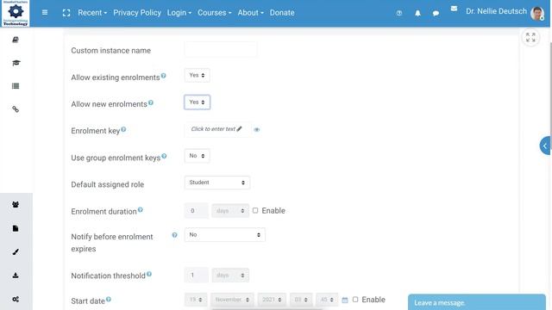Viewport: 552px width, 310px height.
Task: Click the download sidebar icon
Action: 16,276
